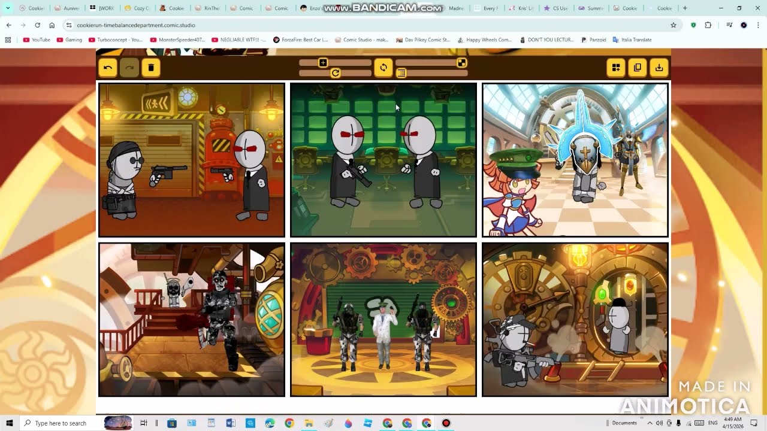Open the extensions puzzle menu
This screenshot has height=431, width=767.
(708, 25)
